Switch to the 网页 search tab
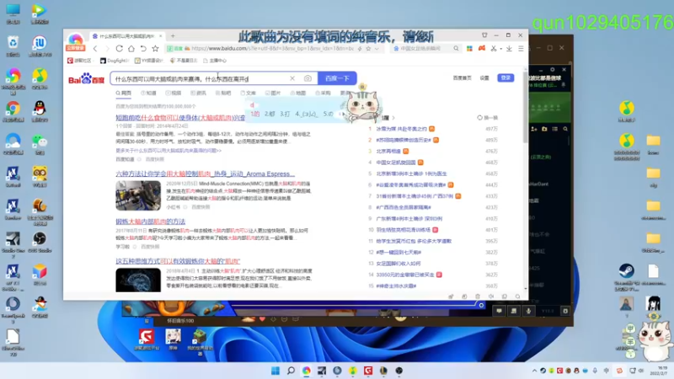The width and height of the screenshot is (674, 379). point(123,93)
